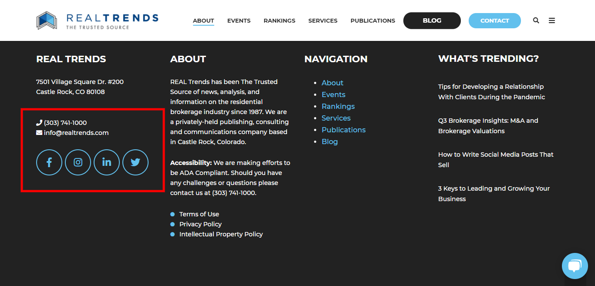Go to Services in top navigation
Image resolution: width=595 pixels, height=286 pixels.
pos(323,20)
